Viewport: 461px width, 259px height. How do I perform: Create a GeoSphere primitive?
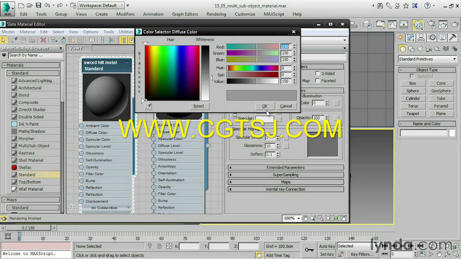click(441, 91)
